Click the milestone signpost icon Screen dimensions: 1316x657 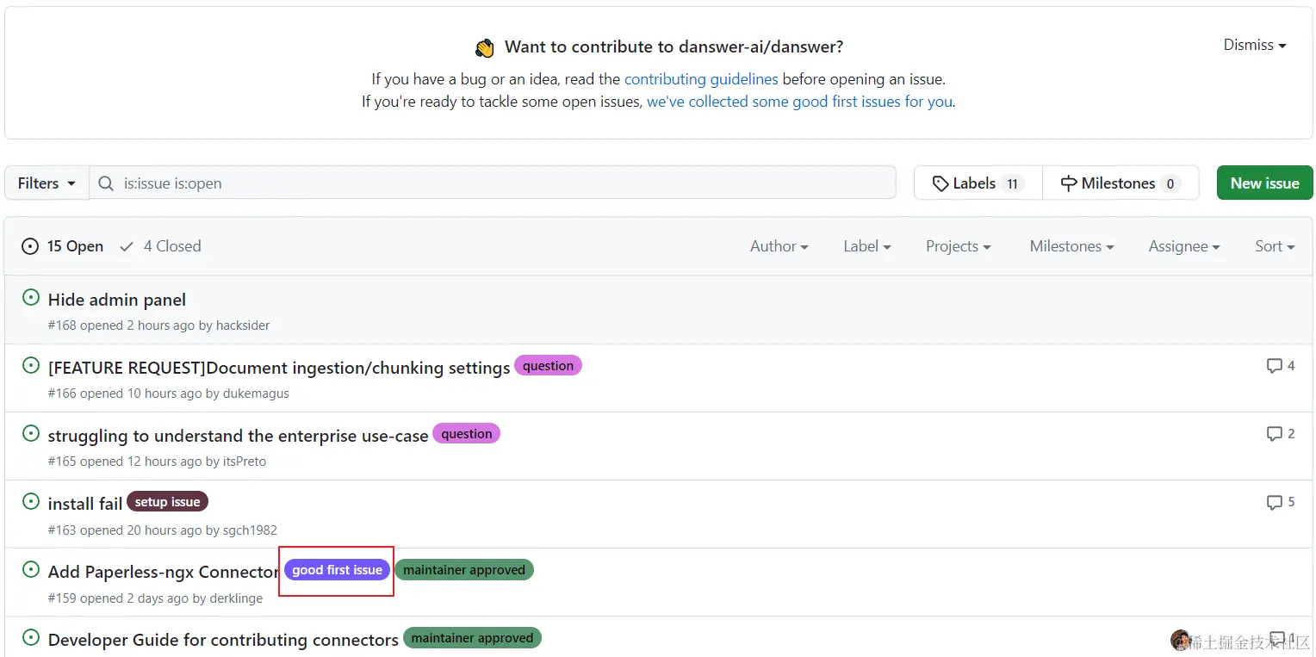tap(1068, 183)
